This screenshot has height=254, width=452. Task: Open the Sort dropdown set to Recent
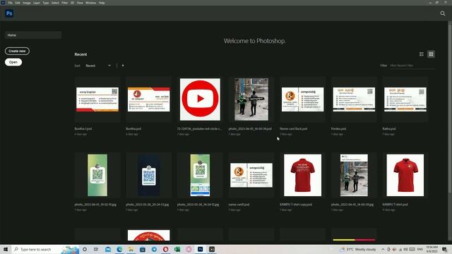pos(98,66)
